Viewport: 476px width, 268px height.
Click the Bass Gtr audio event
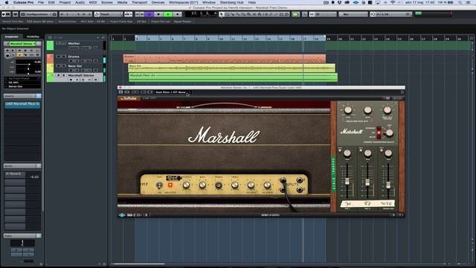(231, 68)
